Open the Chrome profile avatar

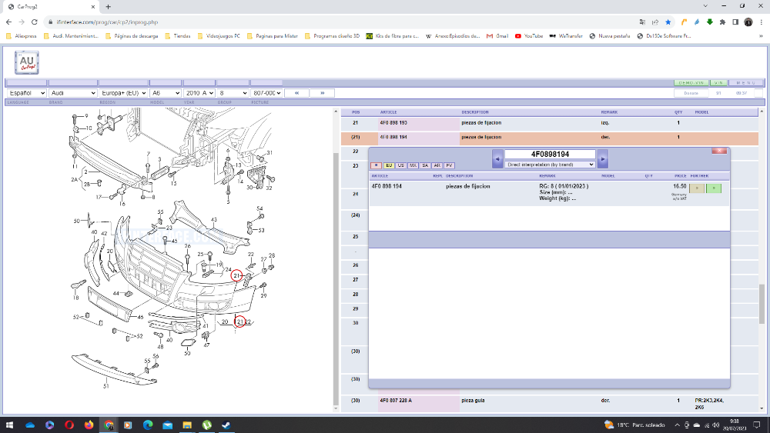(748, 22)
